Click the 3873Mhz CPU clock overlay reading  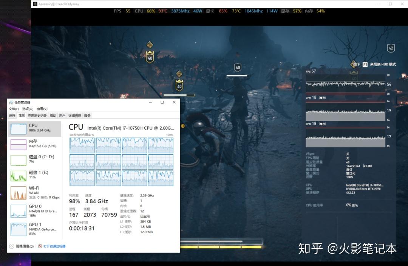[x=180, y=11]
